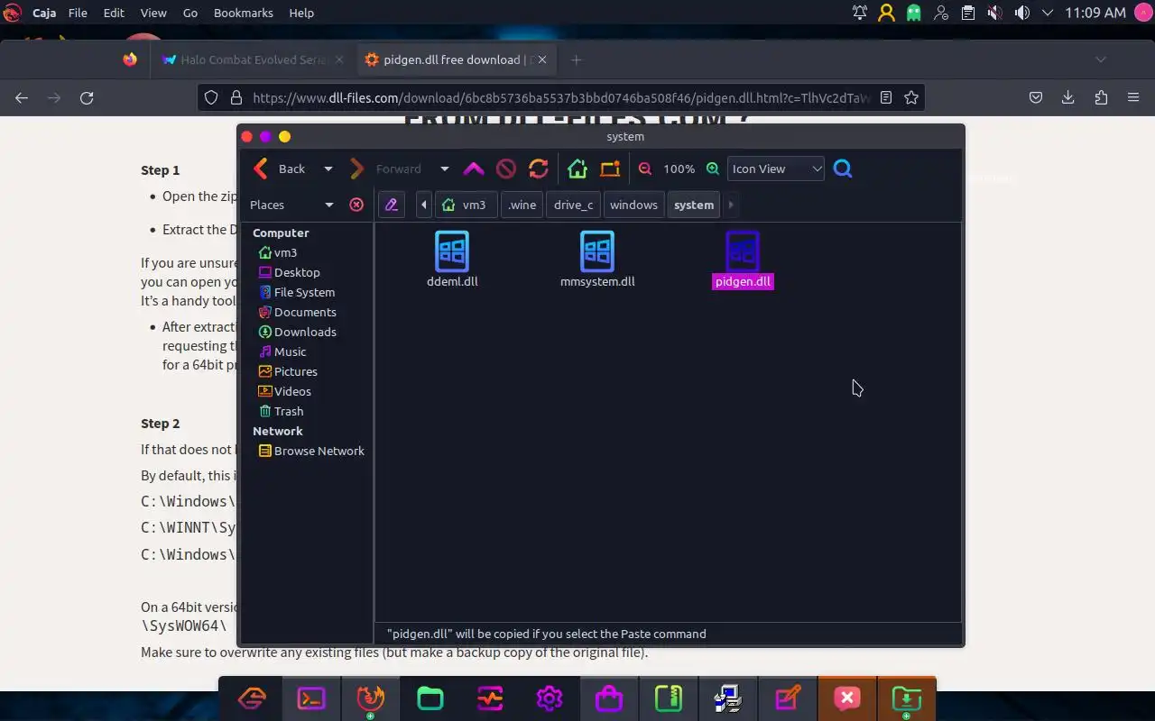Screen dimensions: 1155x721
Task: Reload the current folder in Caja
Action: click(x=539, y=169)
